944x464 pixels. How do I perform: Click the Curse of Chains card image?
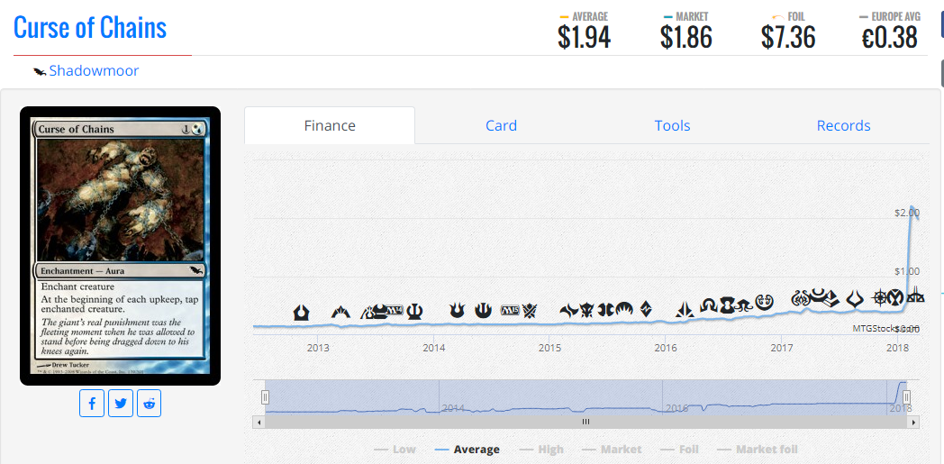121,246
